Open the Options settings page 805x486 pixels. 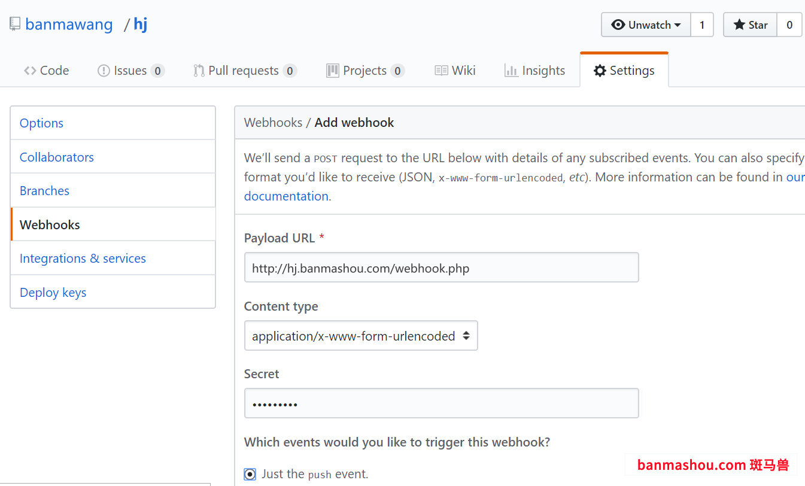click(113, 123)
